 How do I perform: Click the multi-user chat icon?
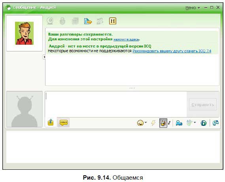(100, 21)
